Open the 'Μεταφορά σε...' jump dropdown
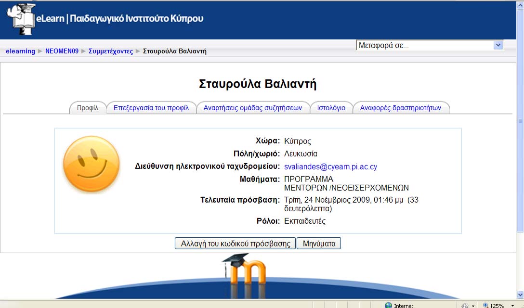Screen dimensions: 524x308 pyautogui.click(x=430, y=45)
